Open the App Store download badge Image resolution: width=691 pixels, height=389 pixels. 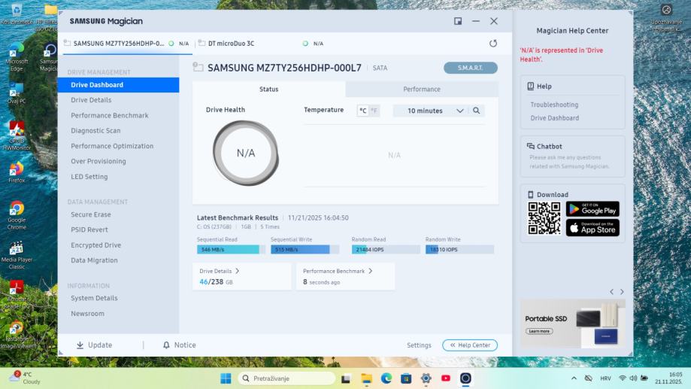click(x=593, y=227)
